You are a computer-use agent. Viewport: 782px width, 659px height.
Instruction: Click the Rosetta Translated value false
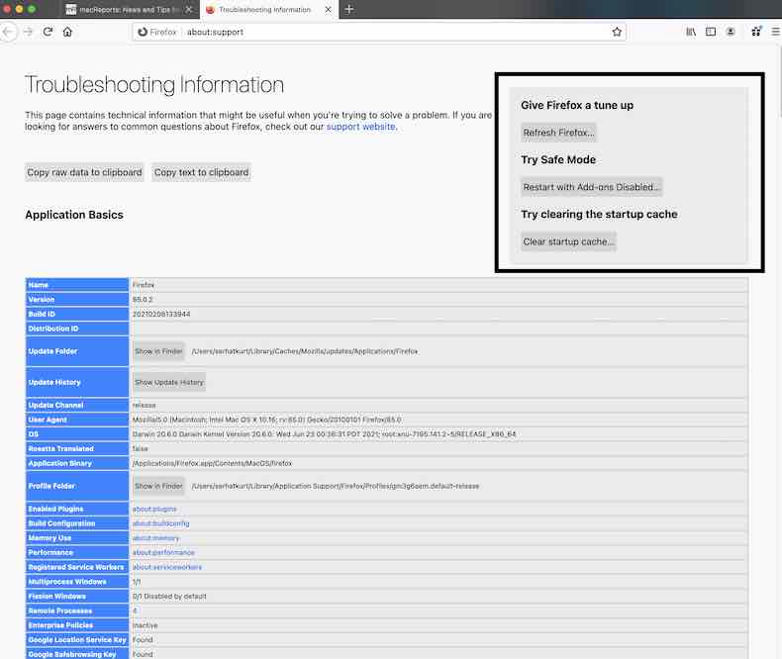point(141,448)
